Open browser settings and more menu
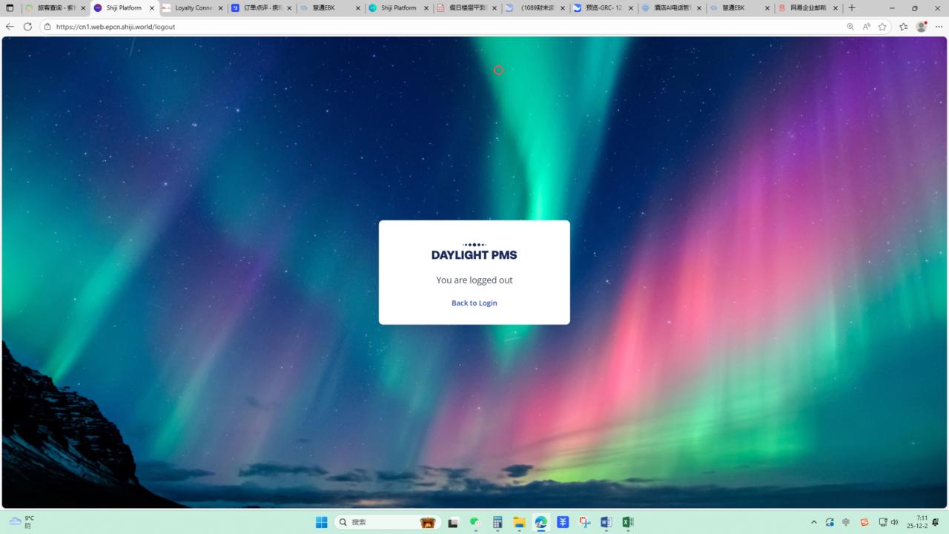The width and height of the screenshot is (949, 534). pos(939,26)
